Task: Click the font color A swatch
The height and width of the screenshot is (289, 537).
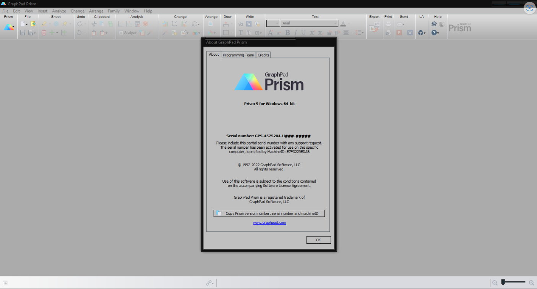Action: click(x=343, y=24)
